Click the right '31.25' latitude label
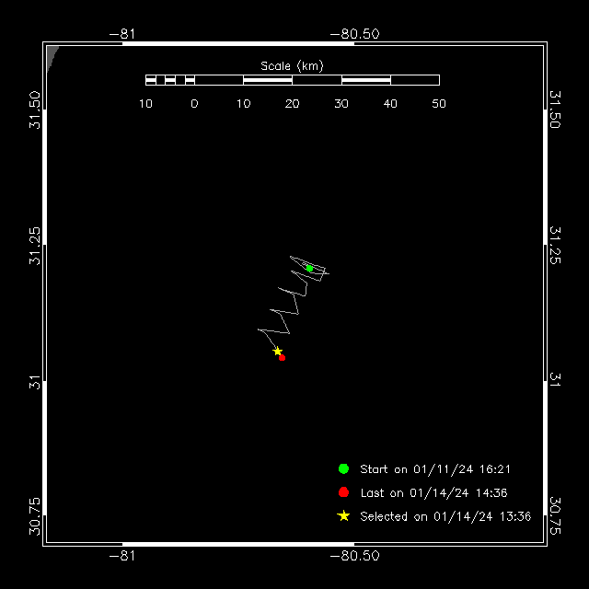Viewport: 589px width, 589px height. [555, 246]
